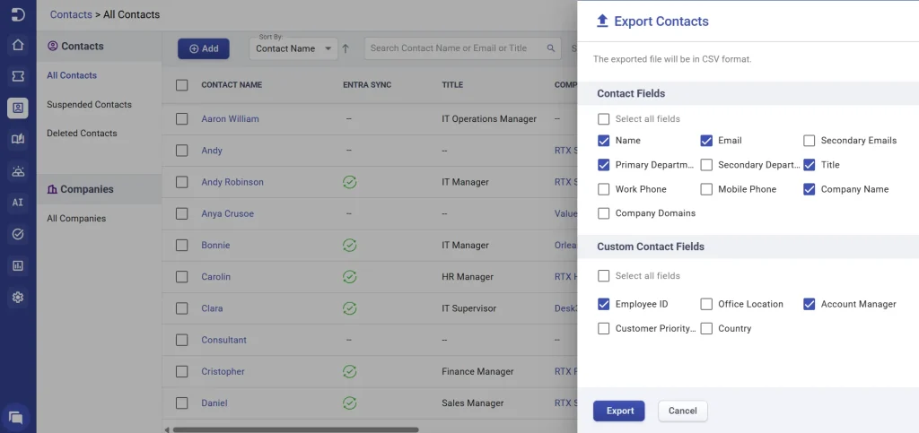Open the Tickets icon in sidebar
This screenshot has width=919, height=433.
(18, 77)
